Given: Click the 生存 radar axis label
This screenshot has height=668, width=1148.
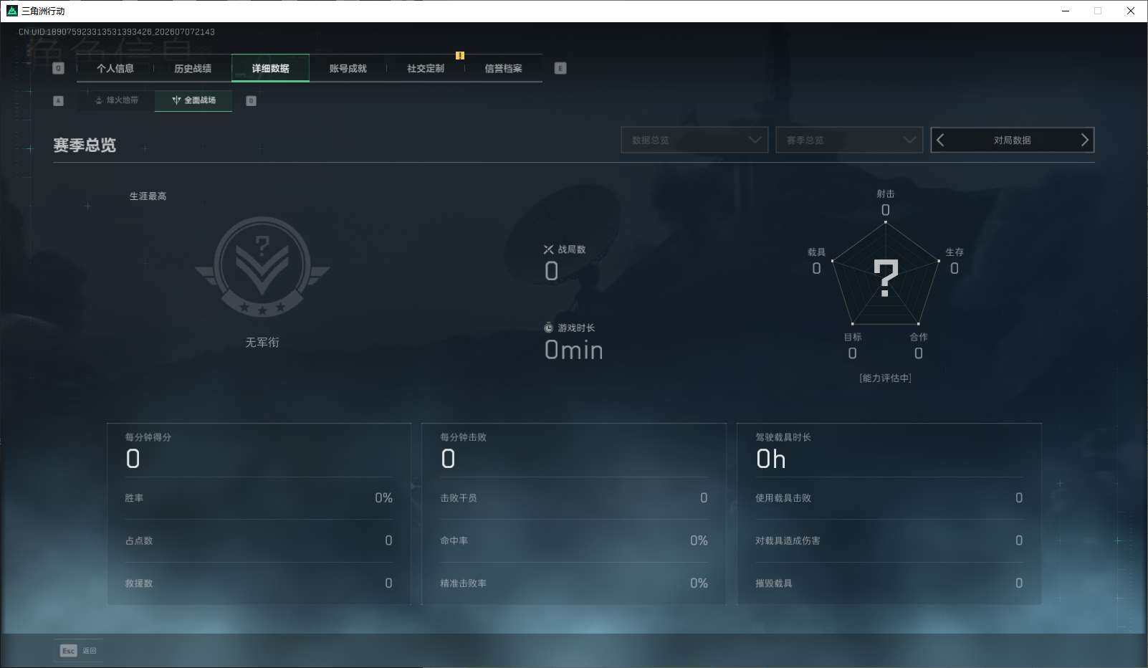Looking at the screenshot, I should coord(955,252).
